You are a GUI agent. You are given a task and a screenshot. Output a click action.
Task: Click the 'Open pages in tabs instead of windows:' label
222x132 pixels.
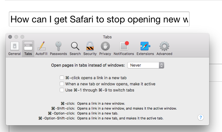coord(88,65)
